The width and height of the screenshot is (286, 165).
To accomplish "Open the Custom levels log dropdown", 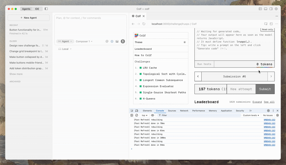I will (251, 115).
